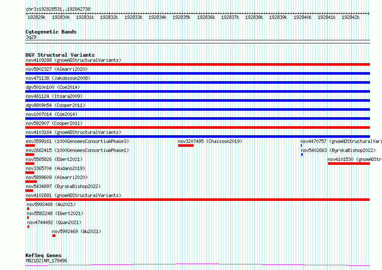
Task: Click the red bar under nsv4101530
Action: pos(349,164)
